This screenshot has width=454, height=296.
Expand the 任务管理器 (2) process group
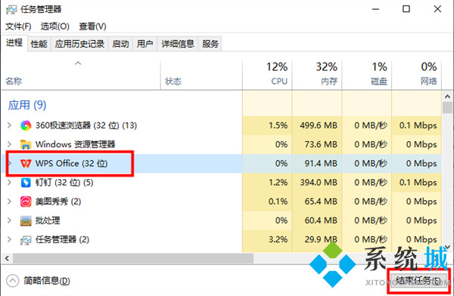(x=9, y=240)
